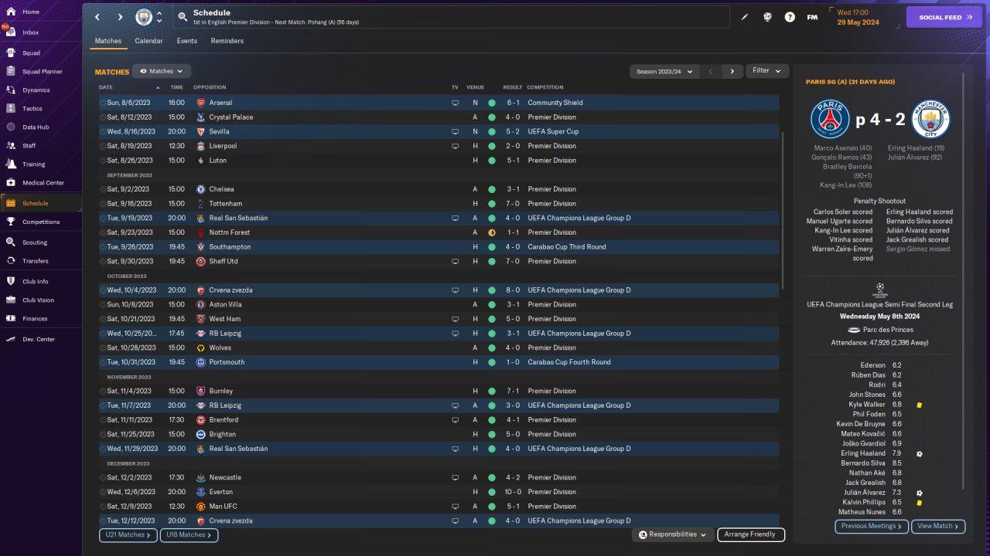
Task: Open the Competitions trophy icon
Action: (x=11, y=222)
